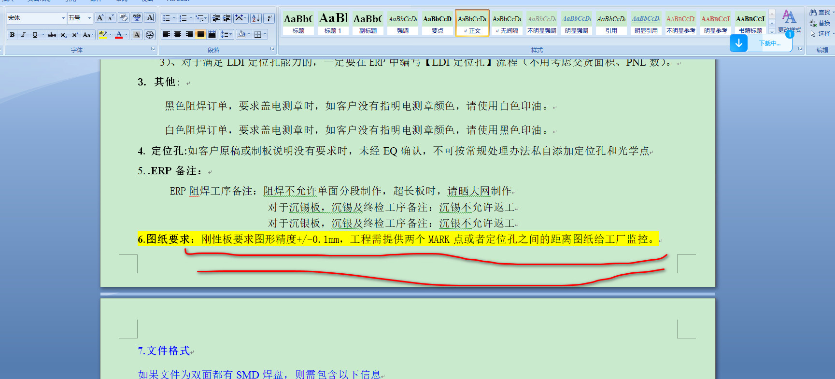Toggle subscript formatting

(64, 35)
